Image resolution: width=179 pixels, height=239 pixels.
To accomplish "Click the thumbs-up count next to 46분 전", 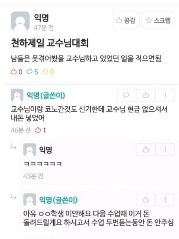I will [x=40, y=130].
